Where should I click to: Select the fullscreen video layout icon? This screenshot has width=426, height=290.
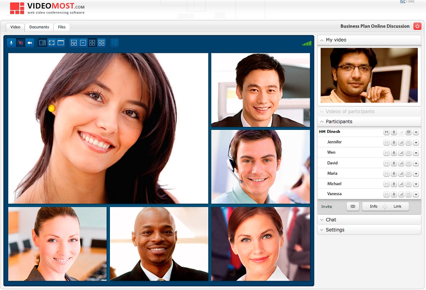pyautogui.click(x=52, y=43)
